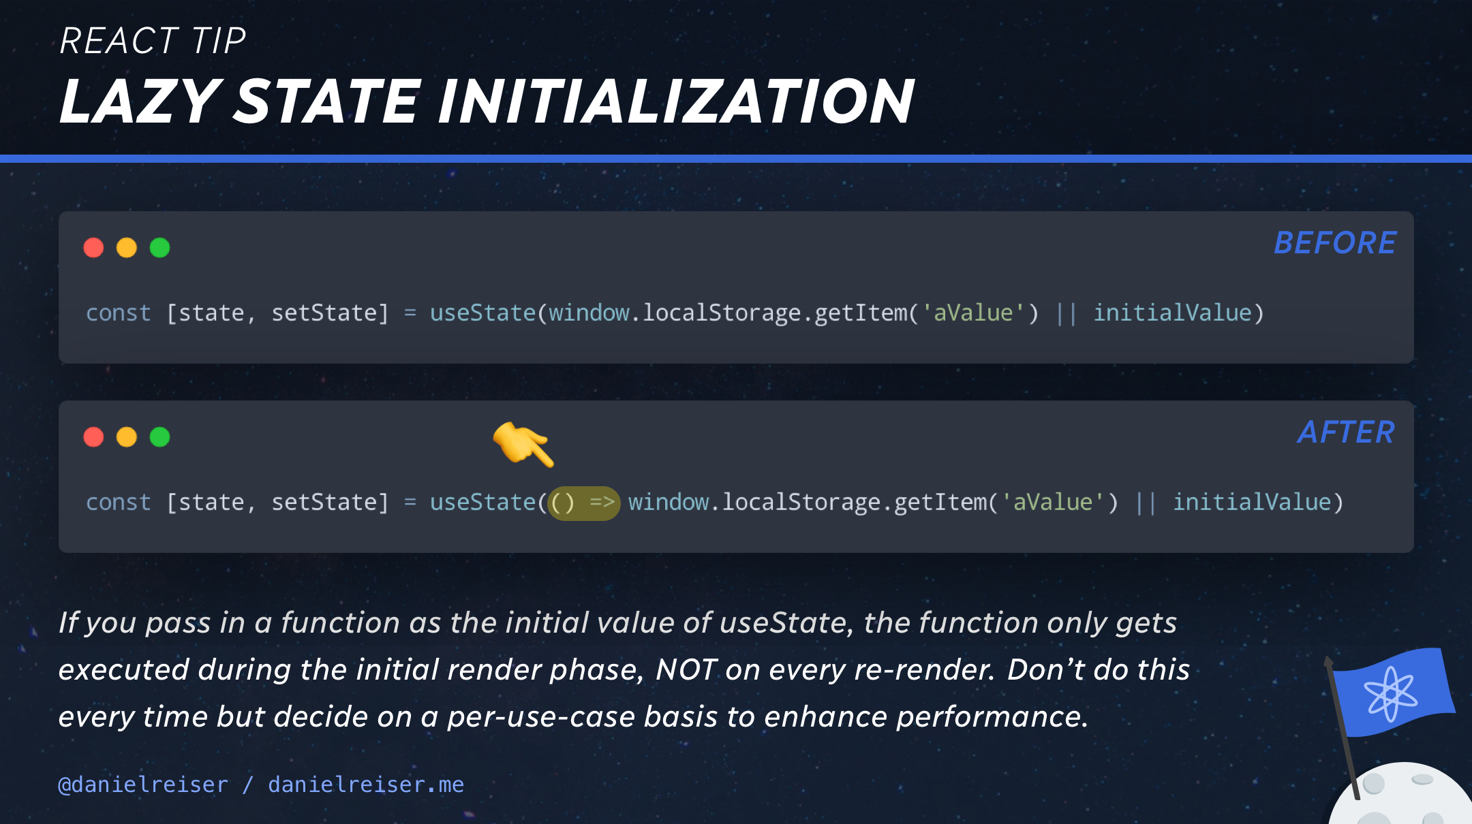Click 'per-use-case' in the description paragraph
Viewport: 1472px width, 824px height.
(540, 718)
